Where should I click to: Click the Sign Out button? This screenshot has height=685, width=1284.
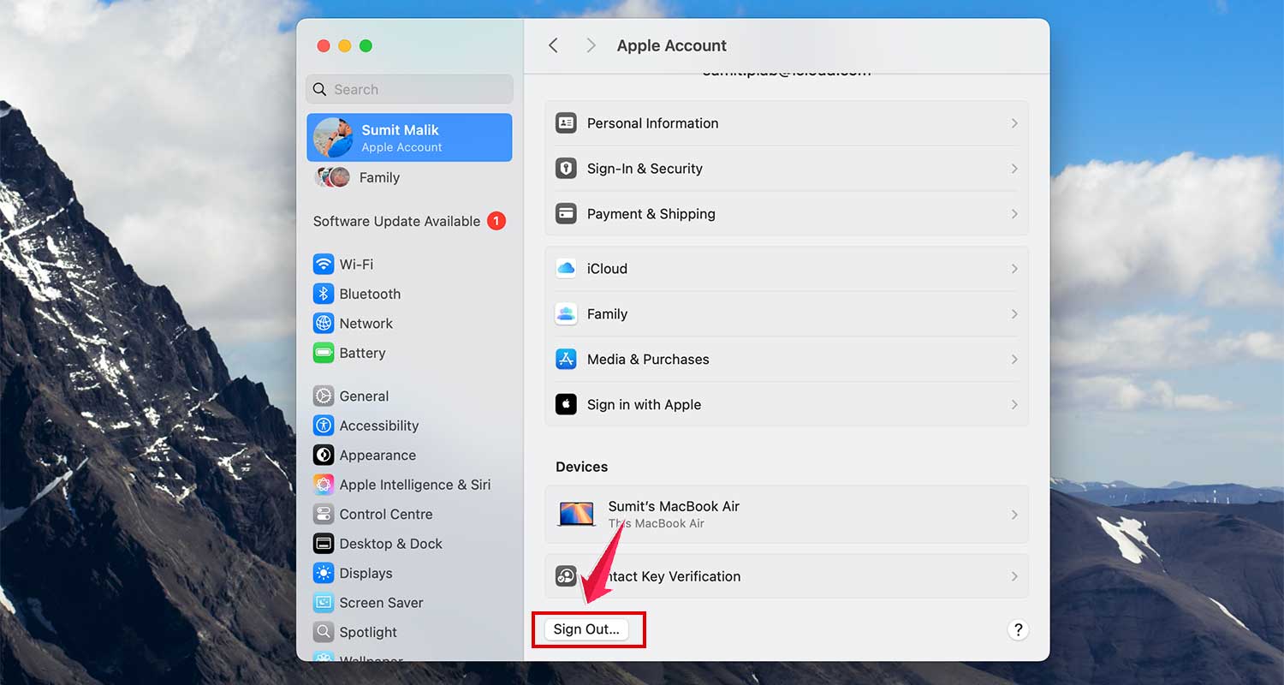point(588,628)
